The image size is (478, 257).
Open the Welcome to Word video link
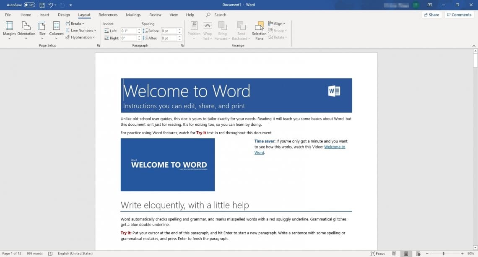coord(335,147)
